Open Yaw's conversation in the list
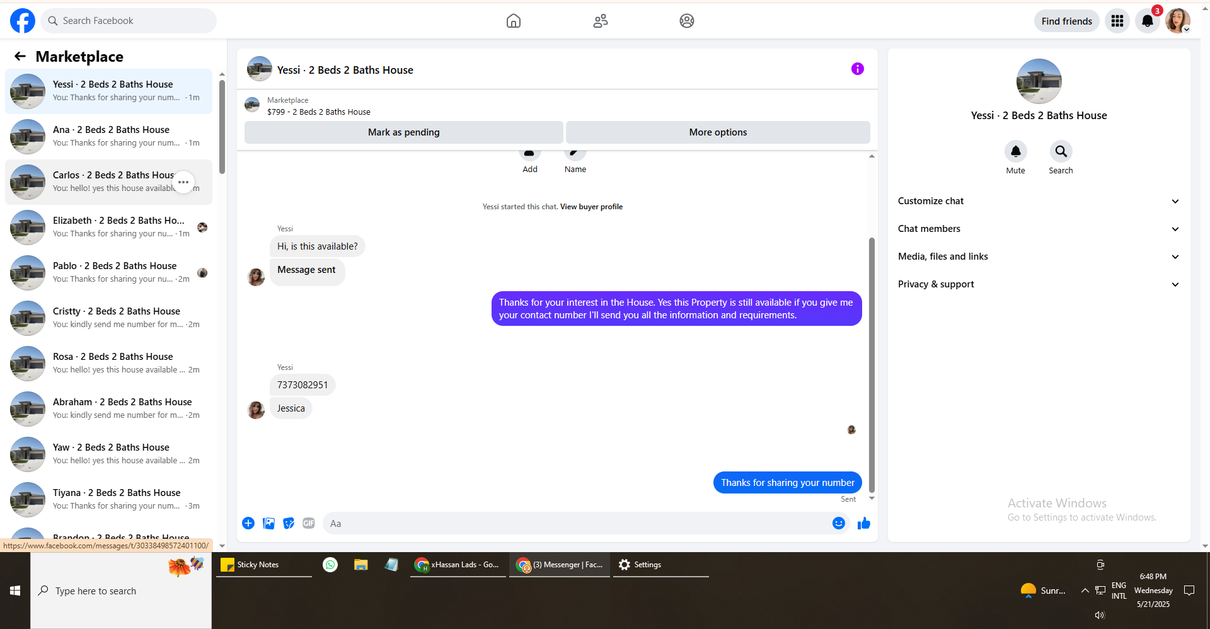 coord(108,454)
